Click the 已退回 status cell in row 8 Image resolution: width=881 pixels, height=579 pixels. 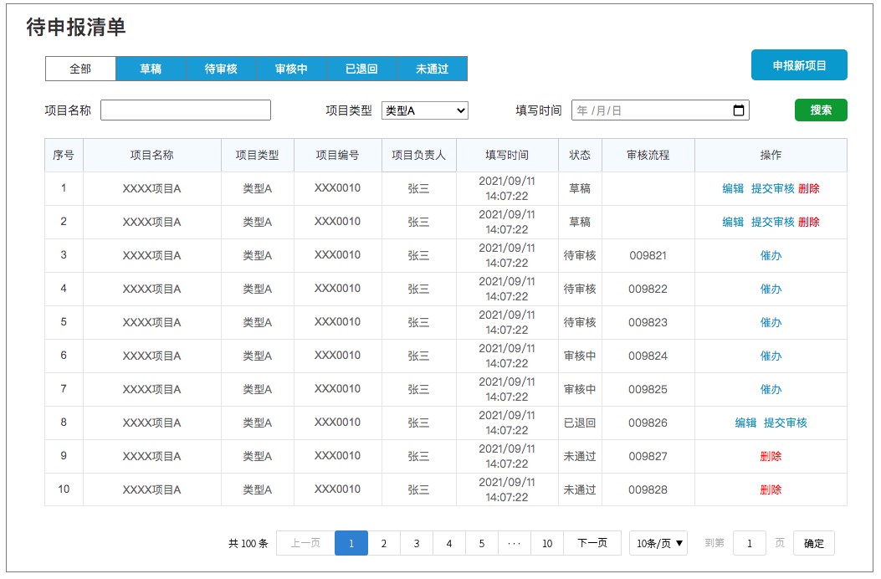(x=580, y=423)
